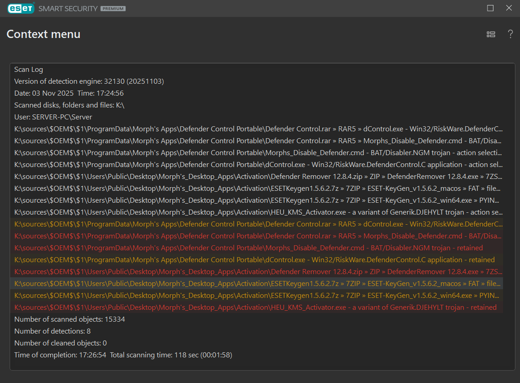Screen dimensions: 520x383
Task: Click highlighted ESET-KeyGen macos yellow entry
Action: pos(258,284)
